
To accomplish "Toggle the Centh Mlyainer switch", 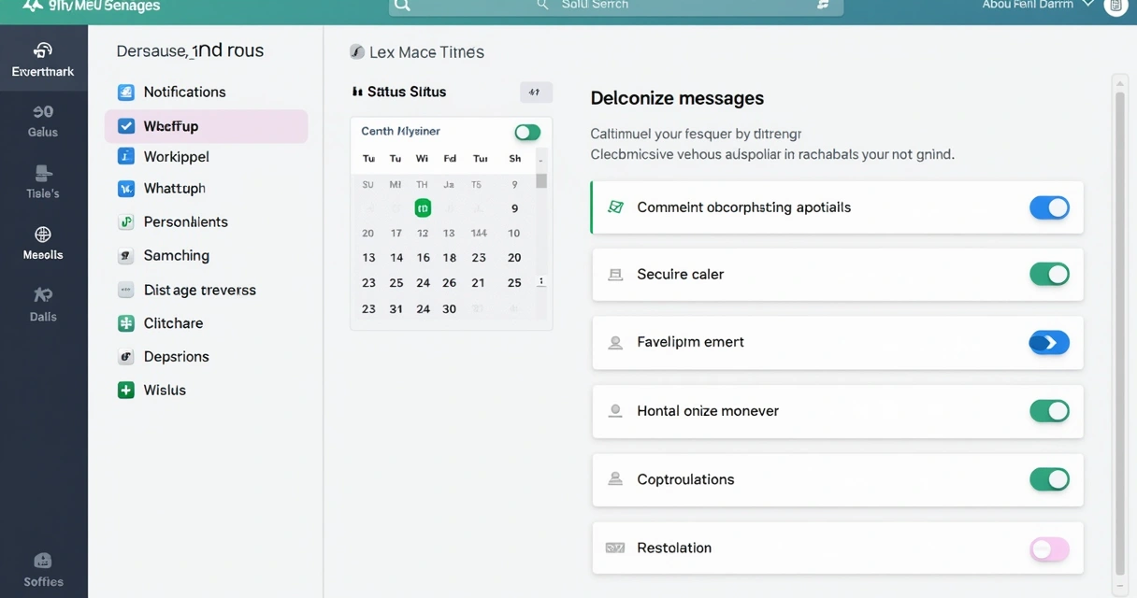I will click(527, 133).
